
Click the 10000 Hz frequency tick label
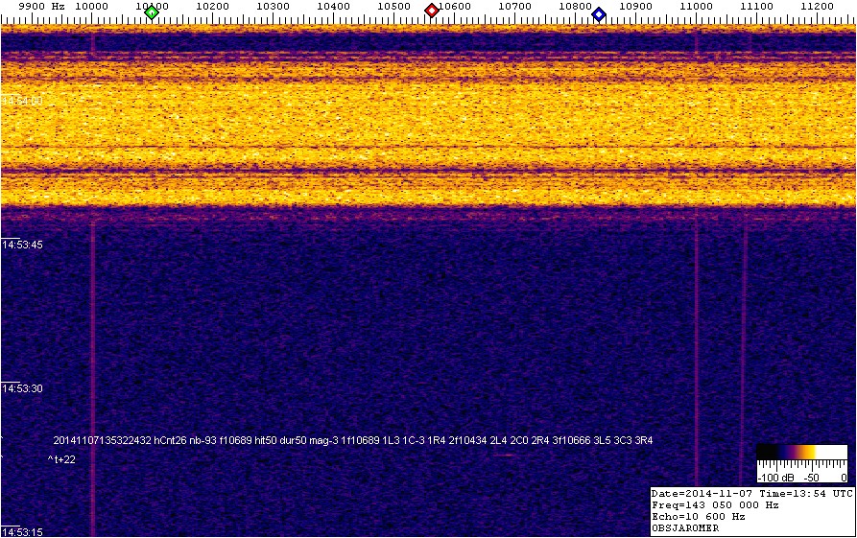91,7
